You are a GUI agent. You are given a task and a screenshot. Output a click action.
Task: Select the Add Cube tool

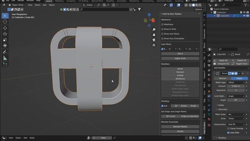(5, 65)
